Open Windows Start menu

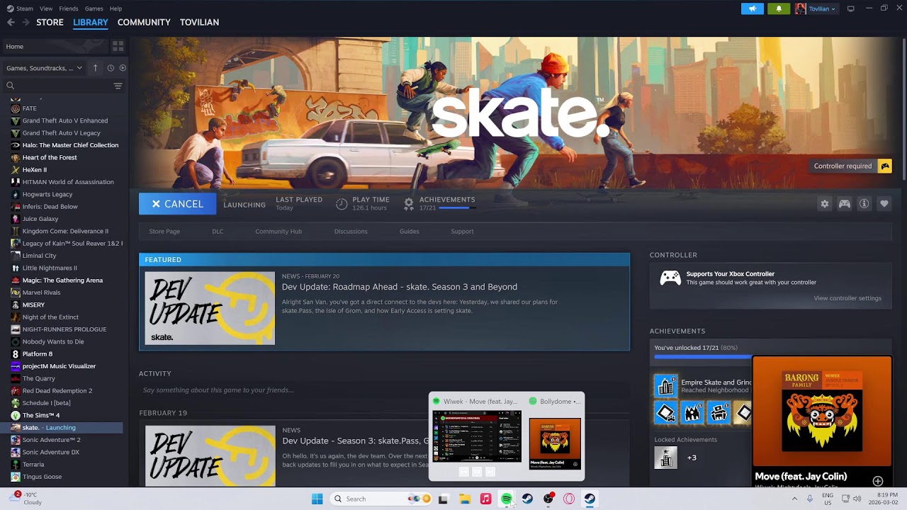point(317,499)
